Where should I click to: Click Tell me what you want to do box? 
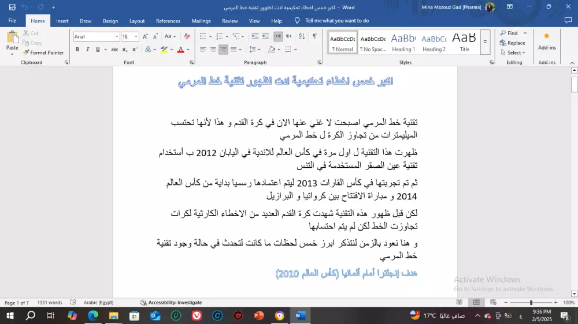point(337,21)
